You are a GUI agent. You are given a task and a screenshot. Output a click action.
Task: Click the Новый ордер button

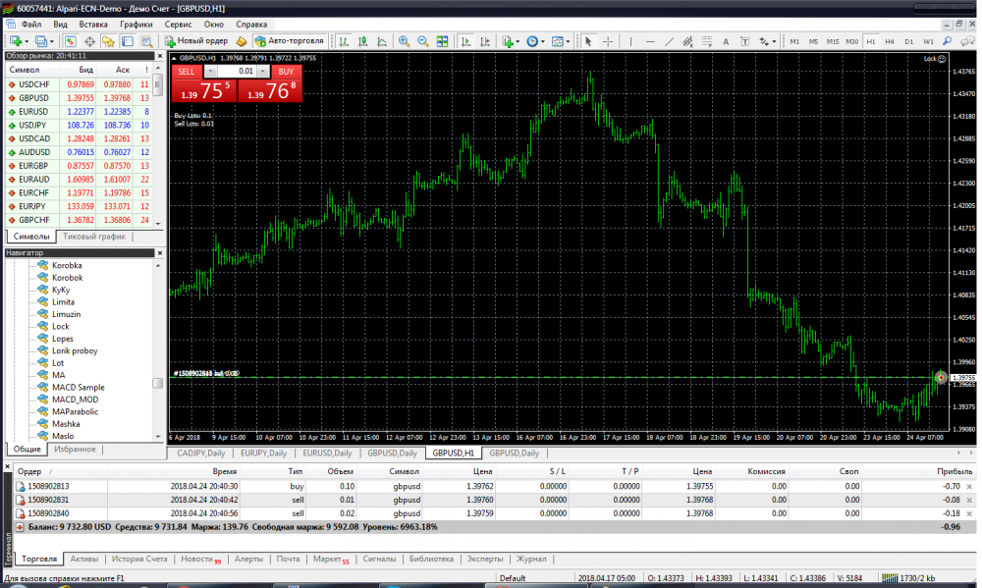click(x=197, y=41)
